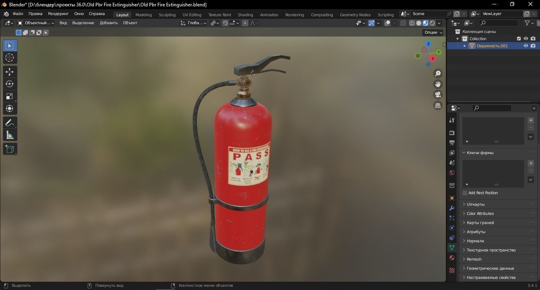Image resolution: width=540 pixels, height=290 pixels.
Task: Add a shape key with the plus button
Action: coord(530,163)
